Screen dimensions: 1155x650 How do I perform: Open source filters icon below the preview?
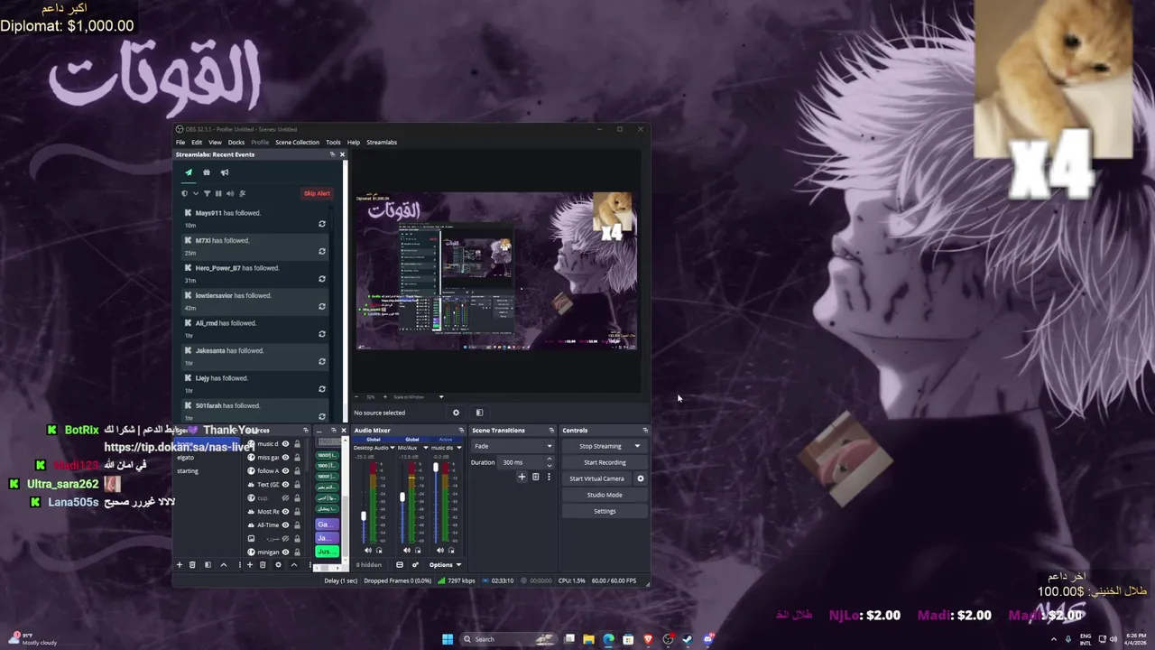(x=479, y=413)
